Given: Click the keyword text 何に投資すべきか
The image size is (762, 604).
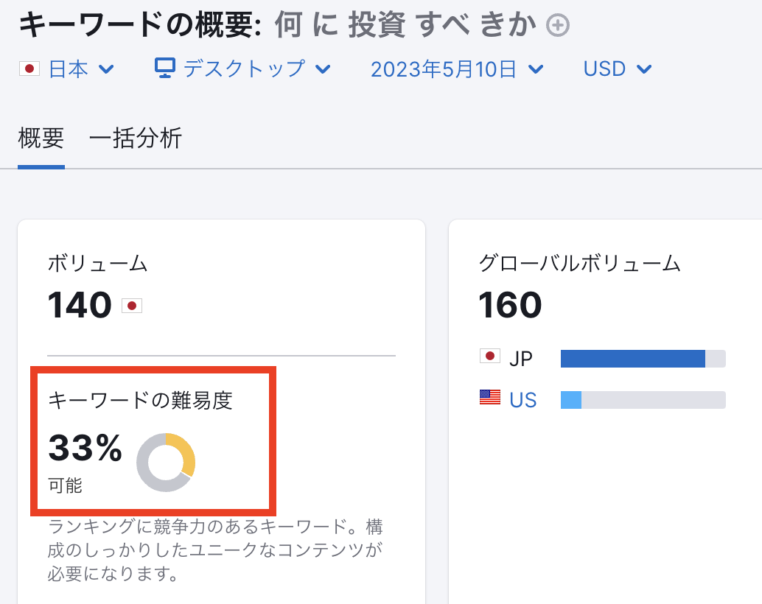Looking at the screenshot, I should [x=406, y=25].
